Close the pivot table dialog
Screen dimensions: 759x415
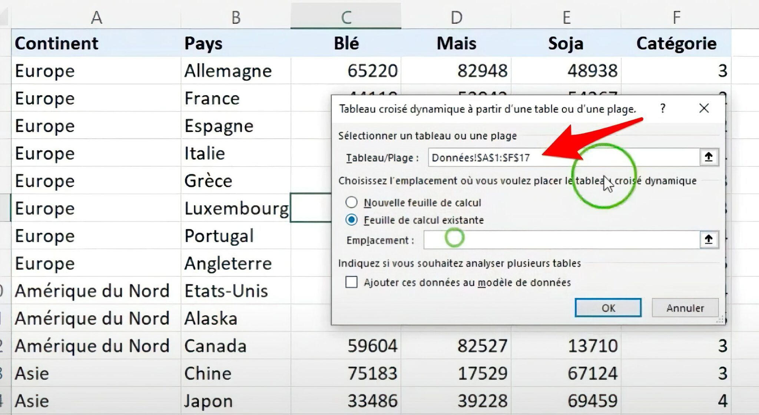point(703,109)
